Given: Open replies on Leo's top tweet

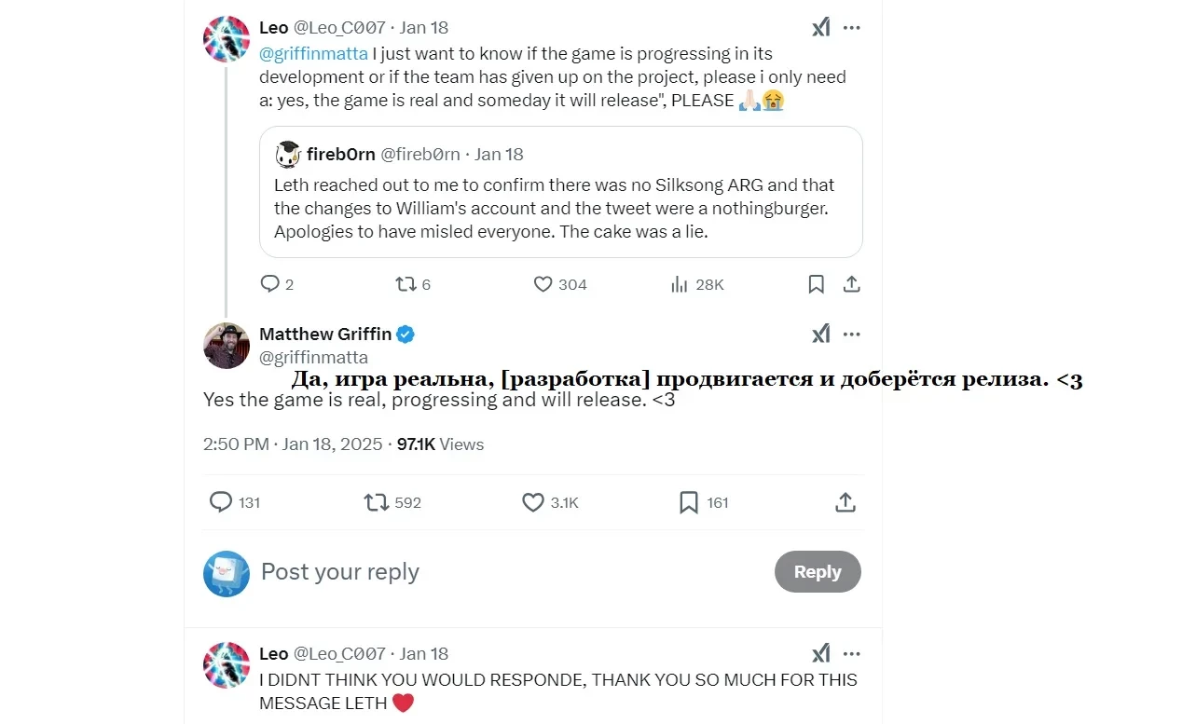Looking at the screenshot, I should (269, 284).
